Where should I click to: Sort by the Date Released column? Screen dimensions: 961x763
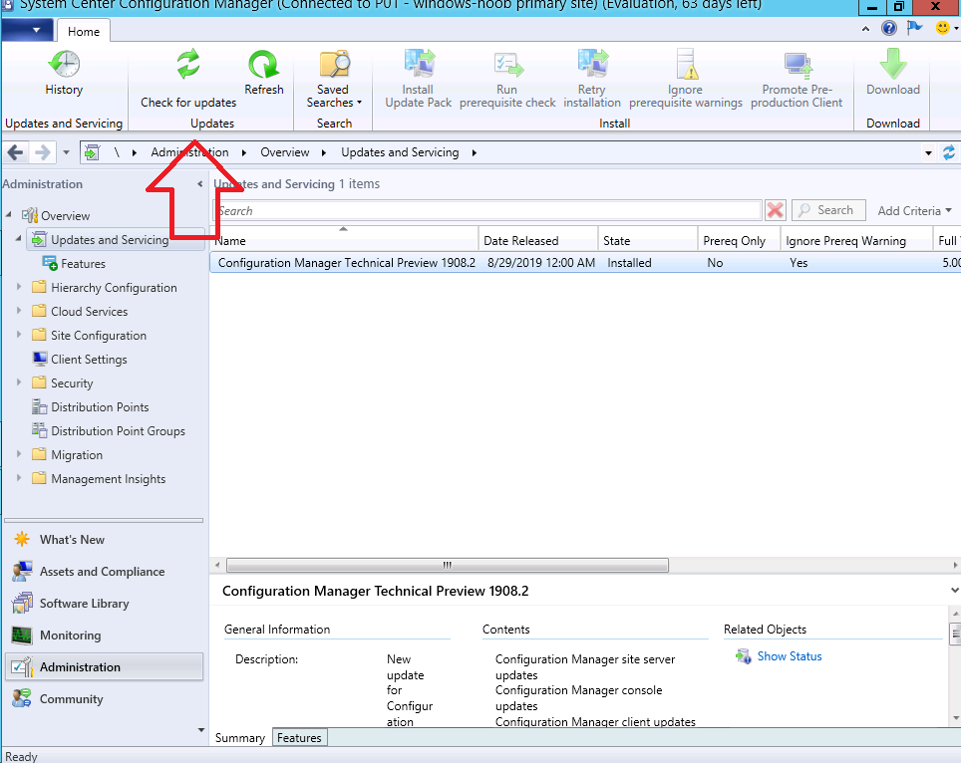point(538,241)
